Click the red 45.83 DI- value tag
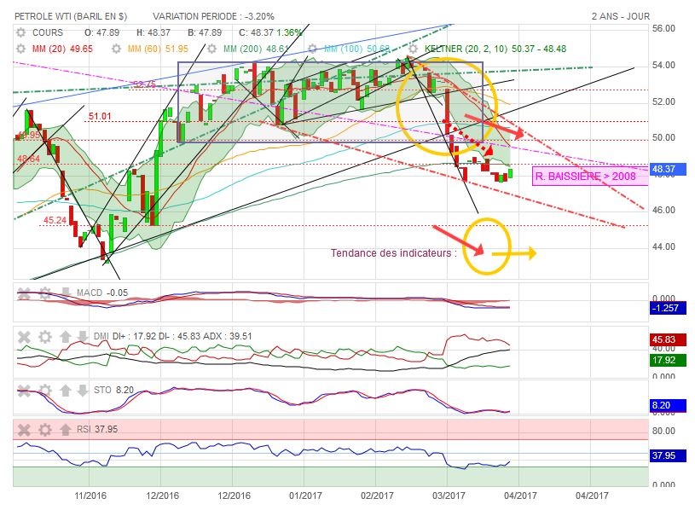The height and width of the screenshot is (510, 695). [668, 339]
